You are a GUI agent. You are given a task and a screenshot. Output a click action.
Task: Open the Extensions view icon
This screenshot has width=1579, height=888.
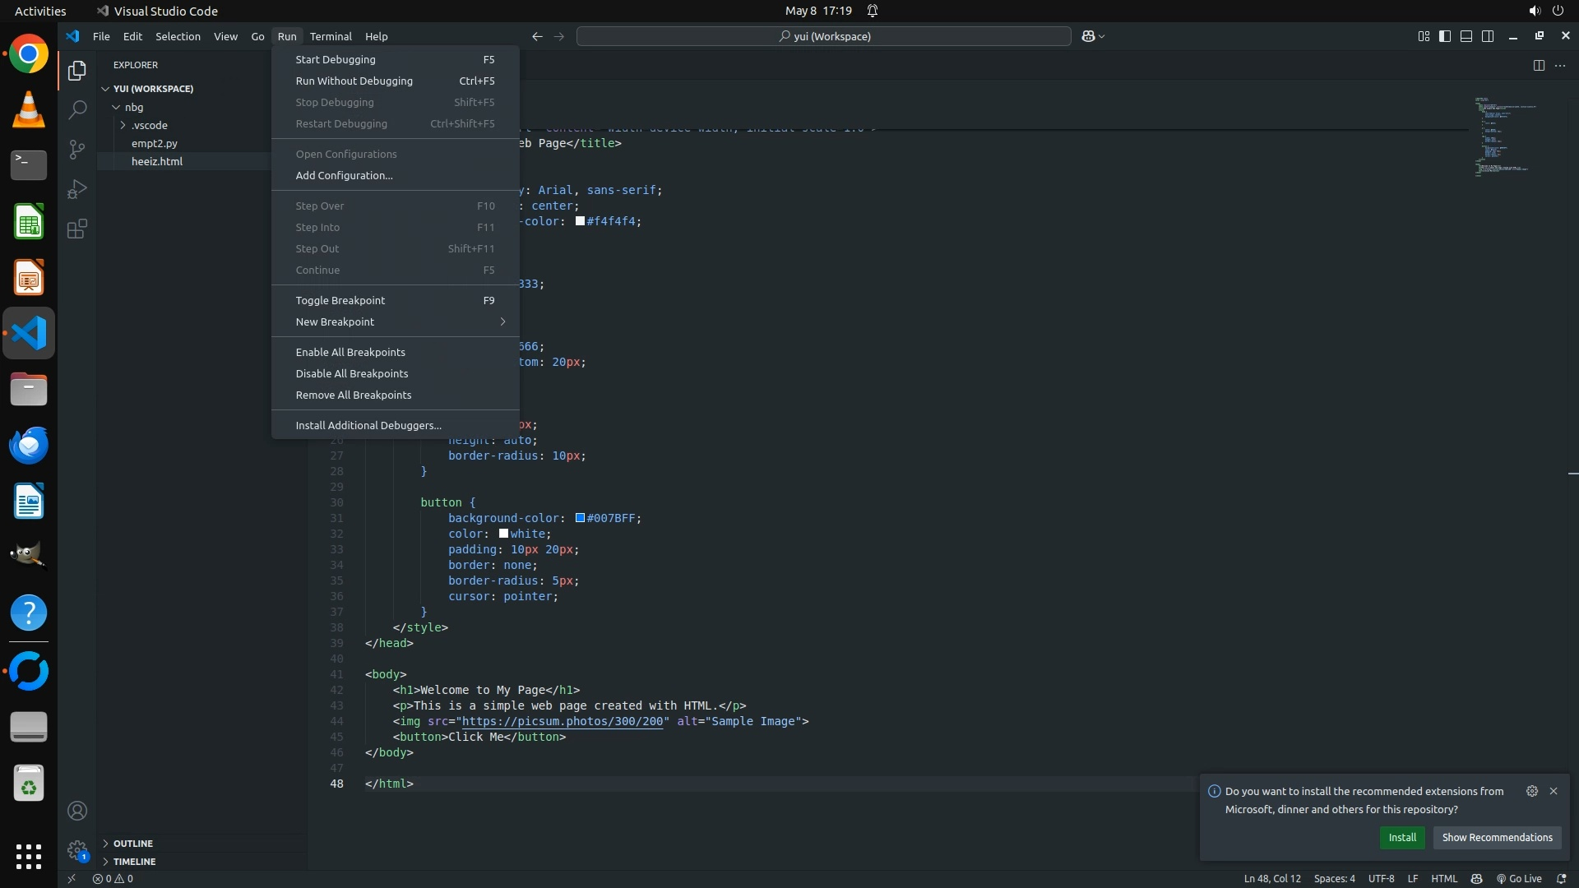point(77,229)
